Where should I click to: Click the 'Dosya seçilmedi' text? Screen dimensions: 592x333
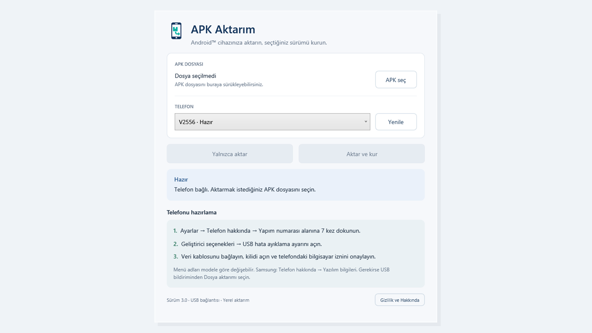pos(195,76)
